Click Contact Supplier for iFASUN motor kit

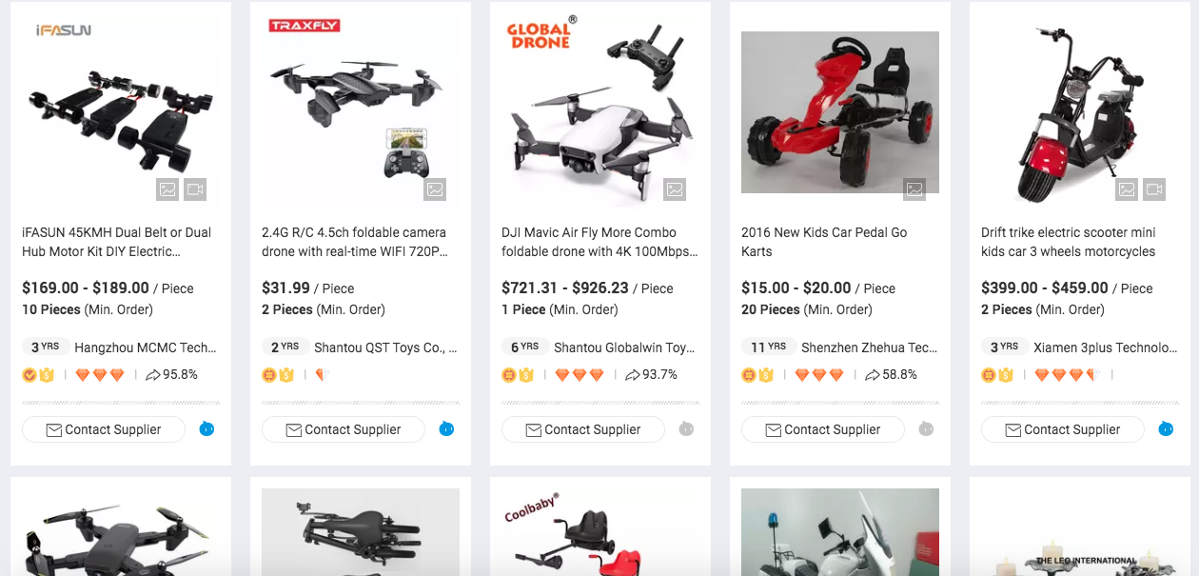pos(104,429)
